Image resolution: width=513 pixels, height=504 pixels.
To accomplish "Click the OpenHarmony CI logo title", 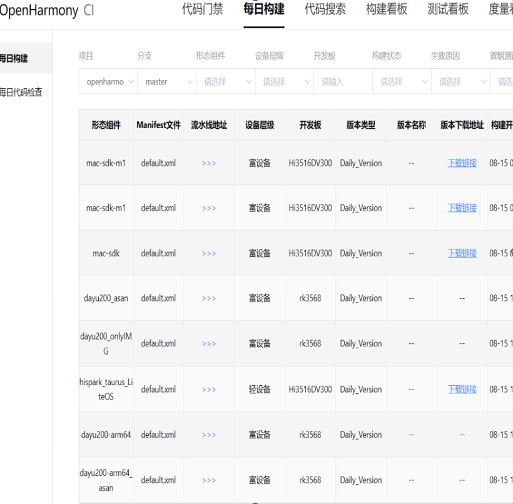I will point(47,11).
